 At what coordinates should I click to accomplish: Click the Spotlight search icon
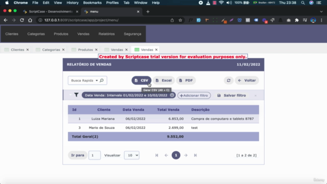[303, 3]
